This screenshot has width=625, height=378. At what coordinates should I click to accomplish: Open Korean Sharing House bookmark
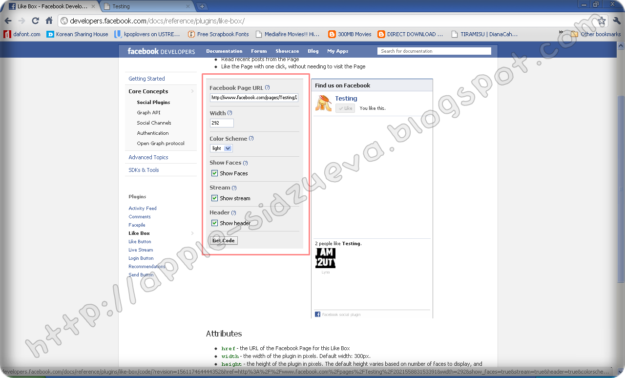pos(78,34)
